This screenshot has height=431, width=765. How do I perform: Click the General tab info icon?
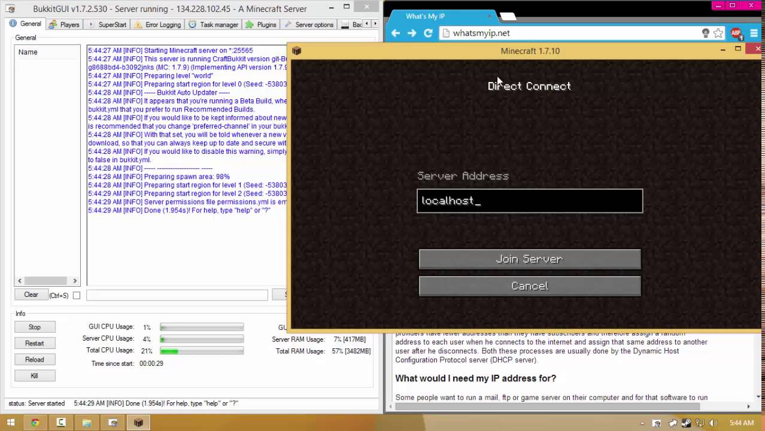13,24
